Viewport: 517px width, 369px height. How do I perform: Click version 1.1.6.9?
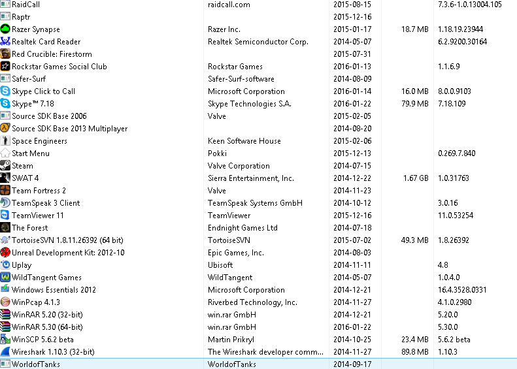pos(449,66)
